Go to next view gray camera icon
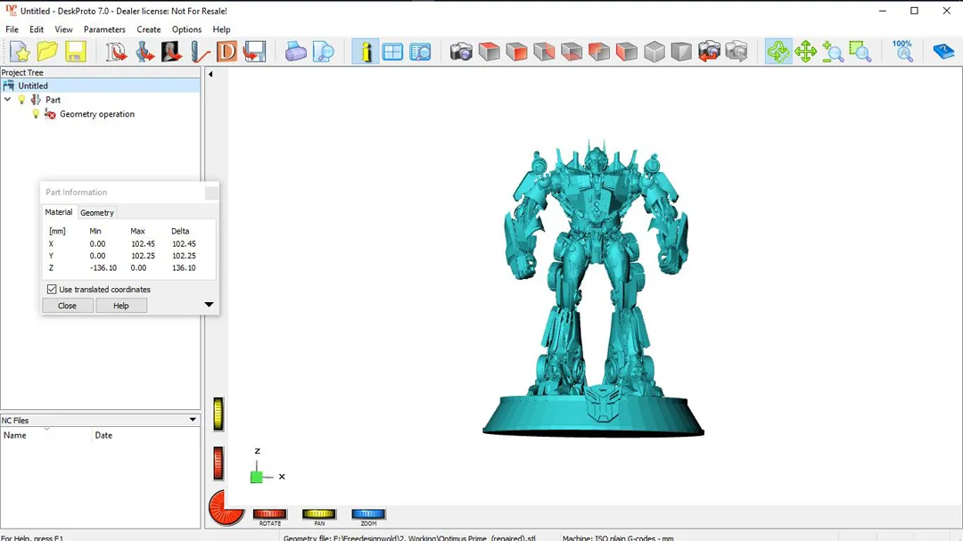The image size is (963, 541). [x=737, y=52]
